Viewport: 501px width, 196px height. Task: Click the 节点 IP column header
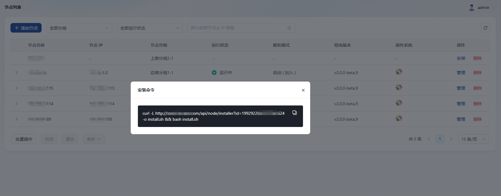96,45
